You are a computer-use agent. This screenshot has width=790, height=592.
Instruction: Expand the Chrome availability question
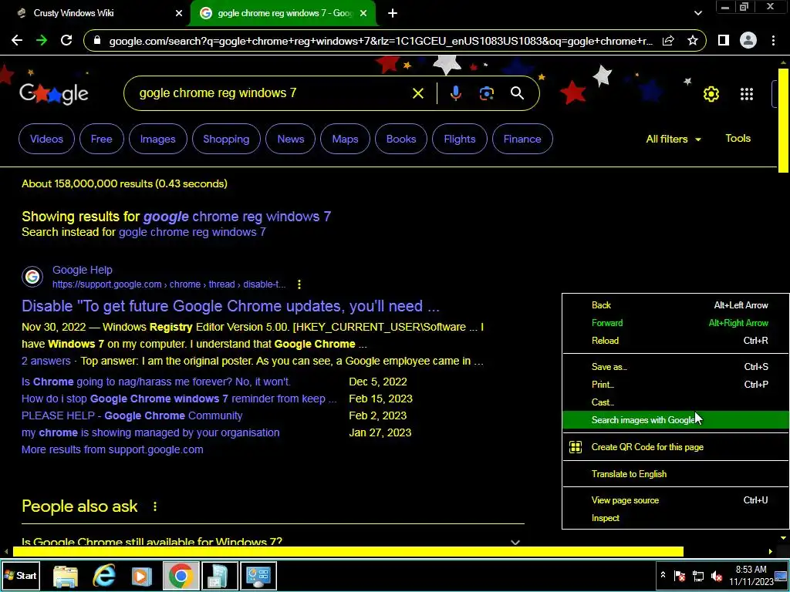[x=515, y=542]
